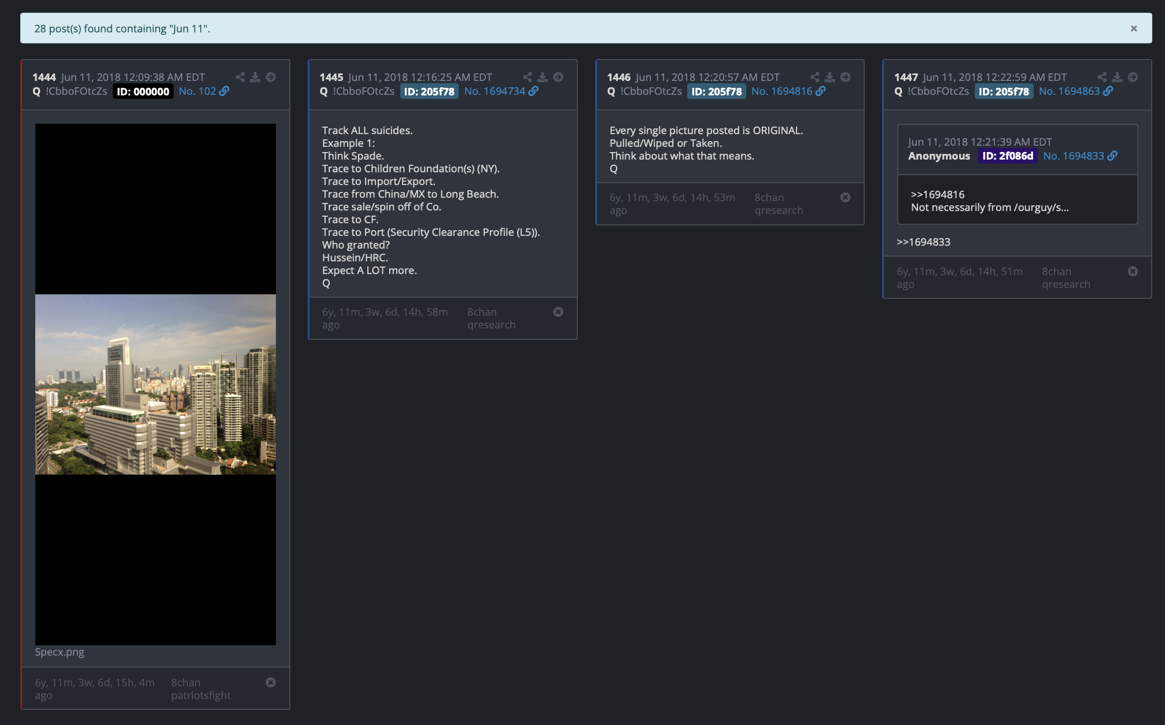Download post 1445
The width and height of the screenshot is (1165, 725).
point(543,77)
